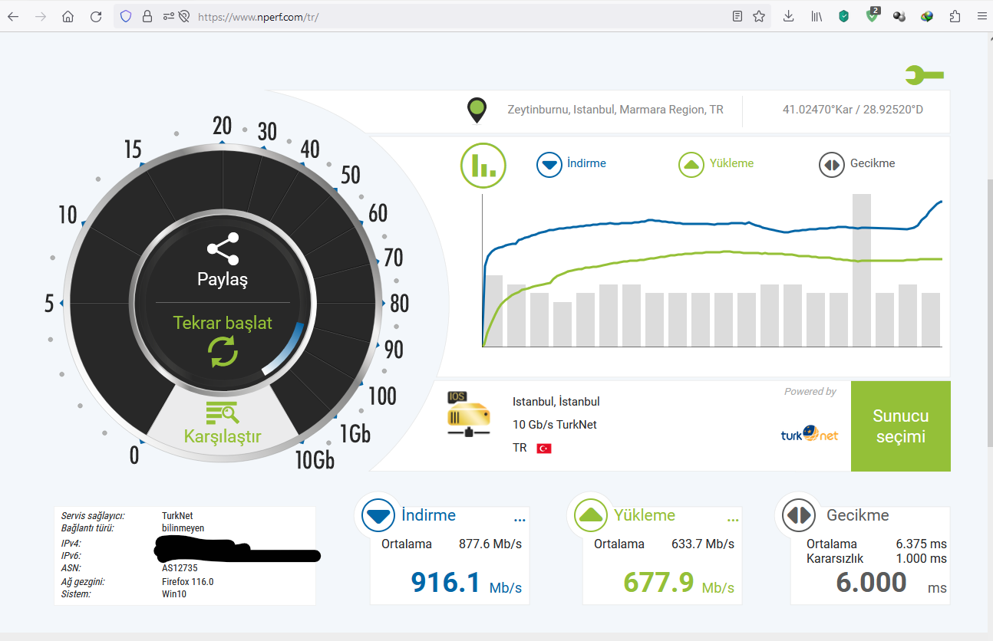Click 'Firefox 116.0' browser value
The height and width of the screenshot is (641, 993).
pos(187,581)
